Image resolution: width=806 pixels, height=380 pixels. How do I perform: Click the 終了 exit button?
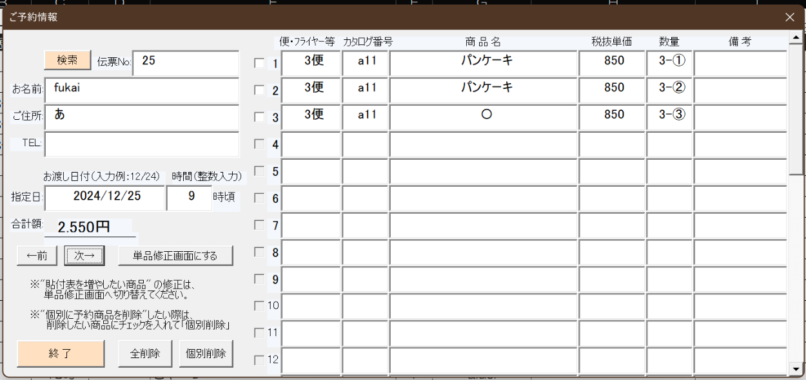point(61,354)
